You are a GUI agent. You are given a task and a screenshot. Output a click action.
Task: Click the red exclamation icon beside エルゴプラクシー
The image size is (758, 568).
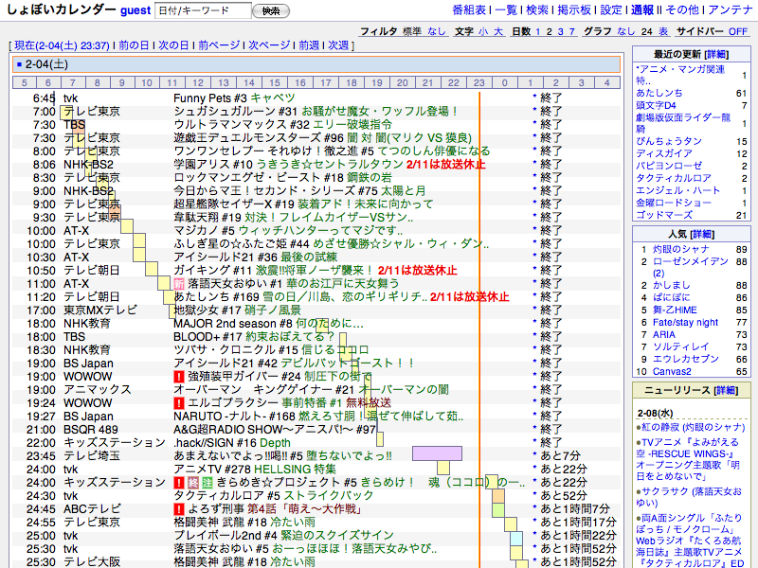(x=179, y=402)
